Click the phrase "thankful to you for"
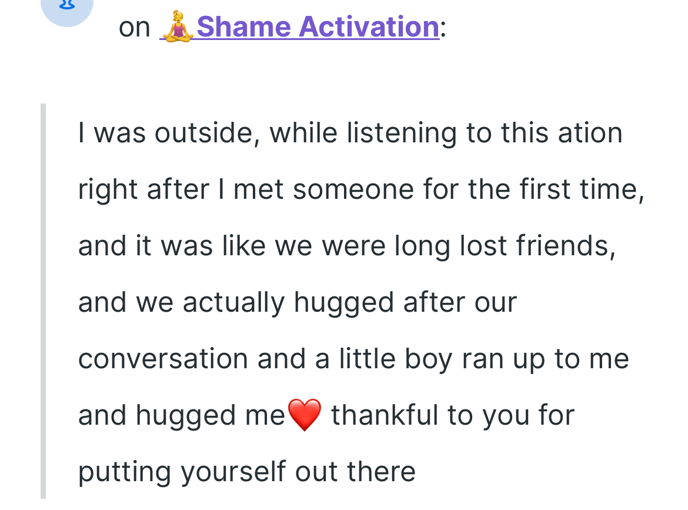Viewport: 688px width, 510px height. point(453,415)
